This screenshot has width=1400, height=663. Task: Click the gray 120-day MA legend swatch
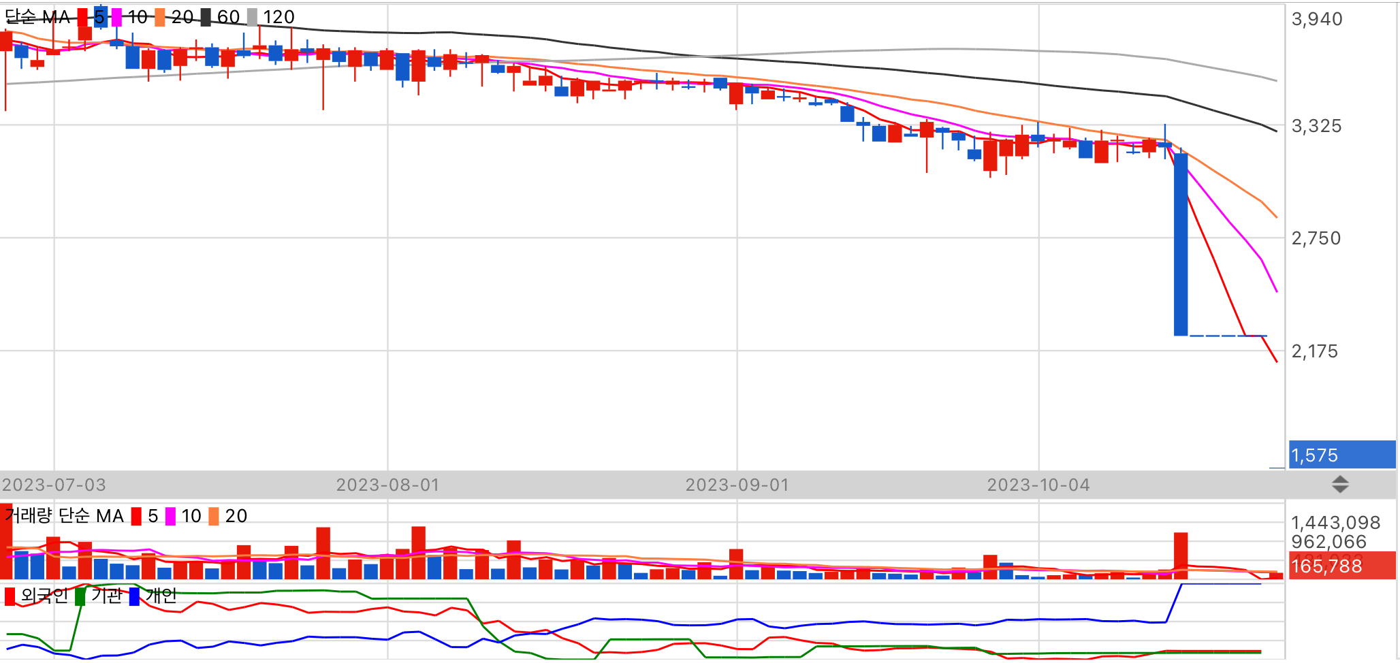click(x=252, y=17)
